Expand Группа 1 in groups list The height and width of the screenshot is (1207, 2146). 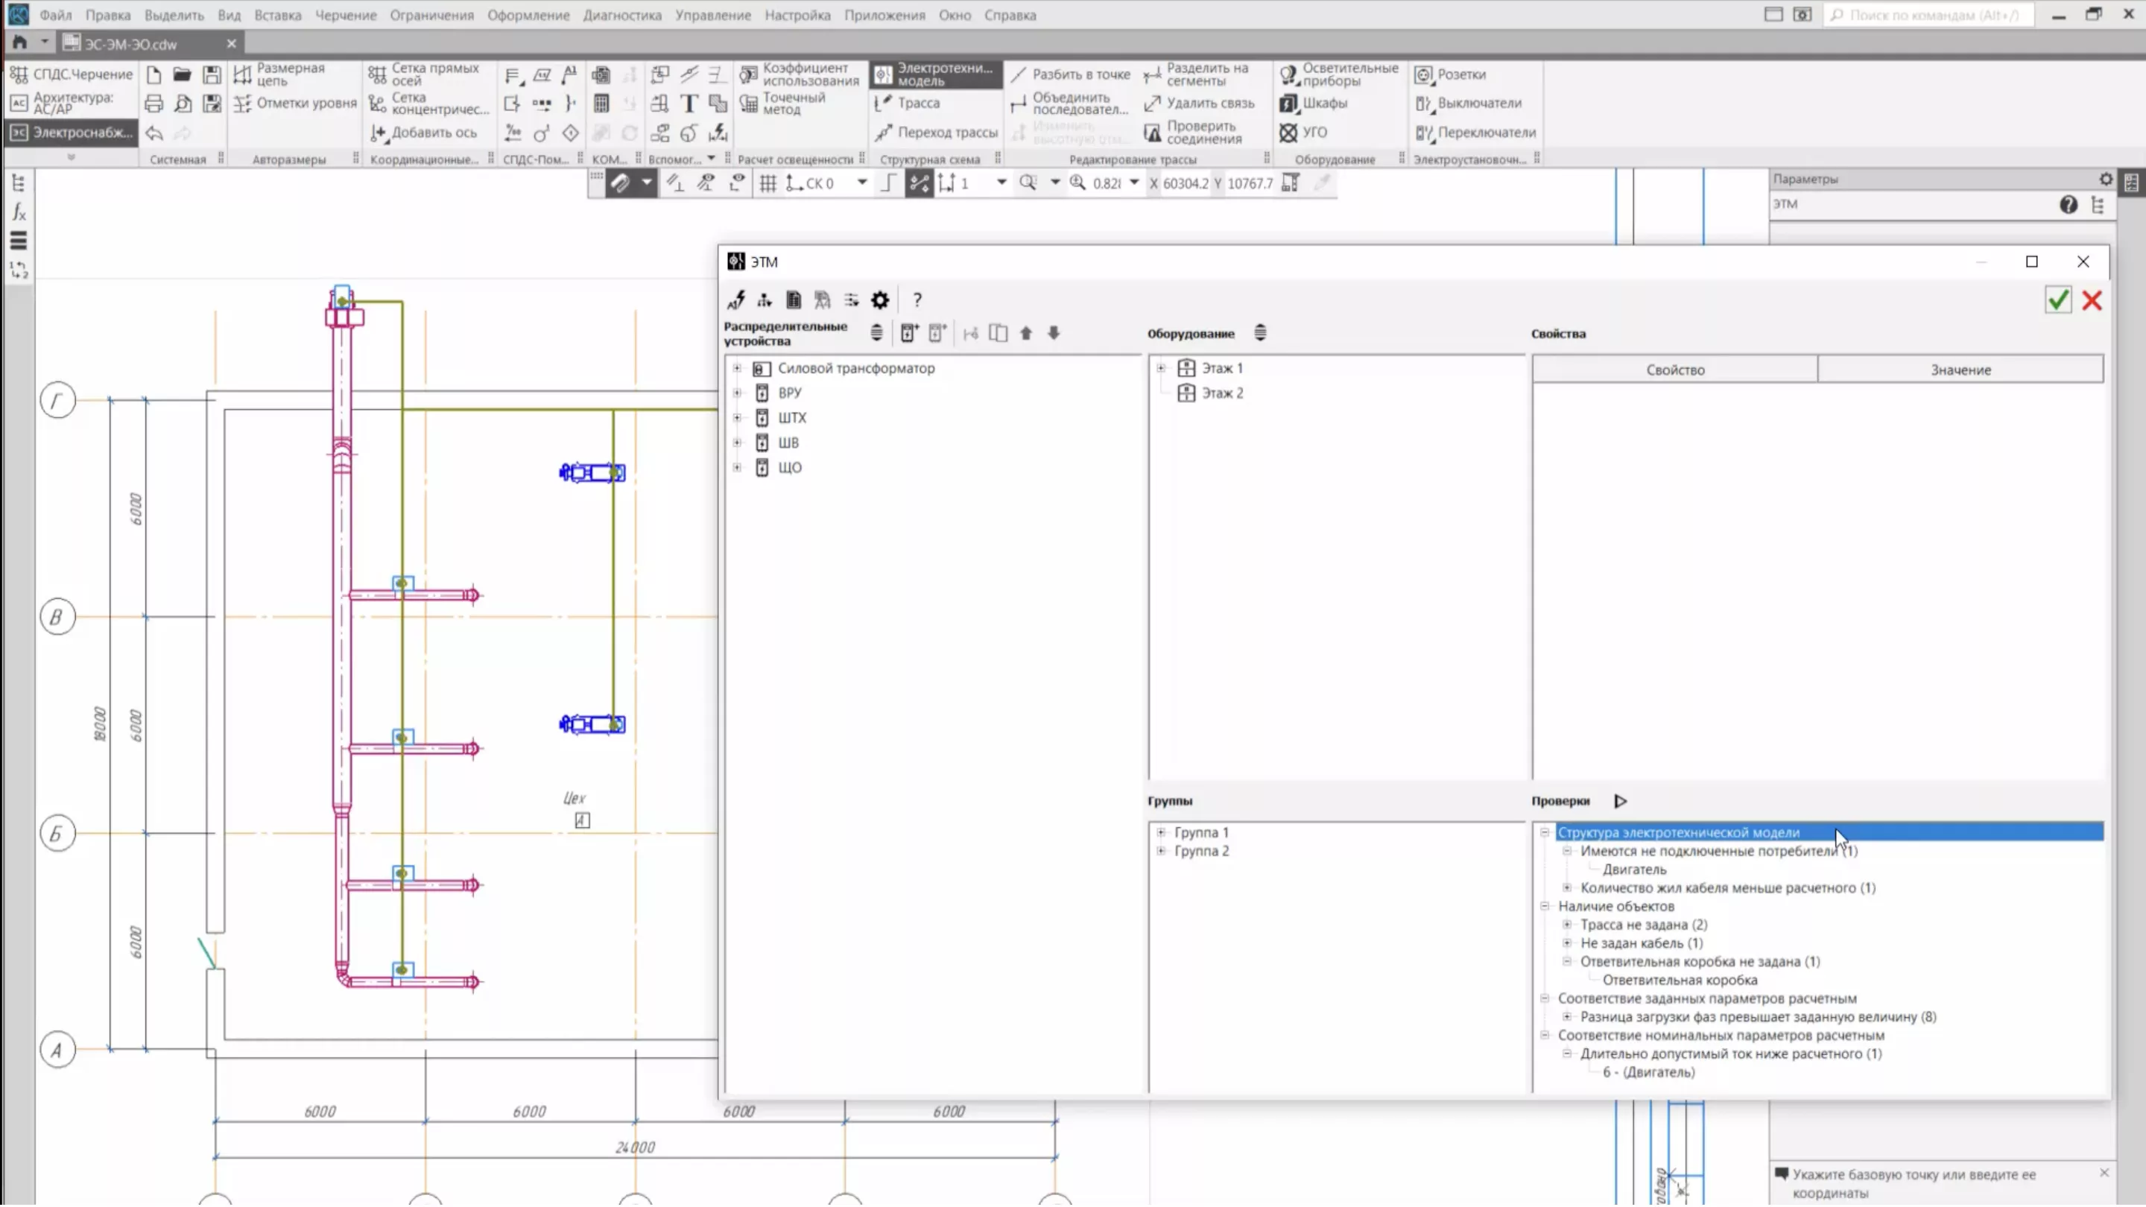pos(1160,832)
